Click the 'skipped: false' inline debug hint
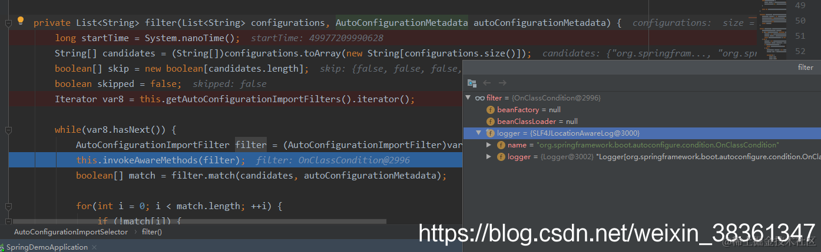 230,84
